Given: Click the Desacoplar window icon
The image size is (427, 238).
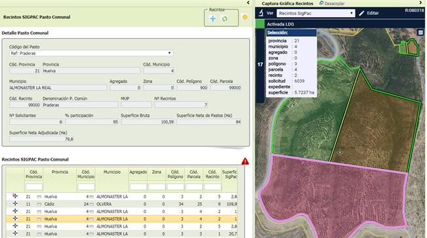Looking at the screenshot, I should coord(321,3).
